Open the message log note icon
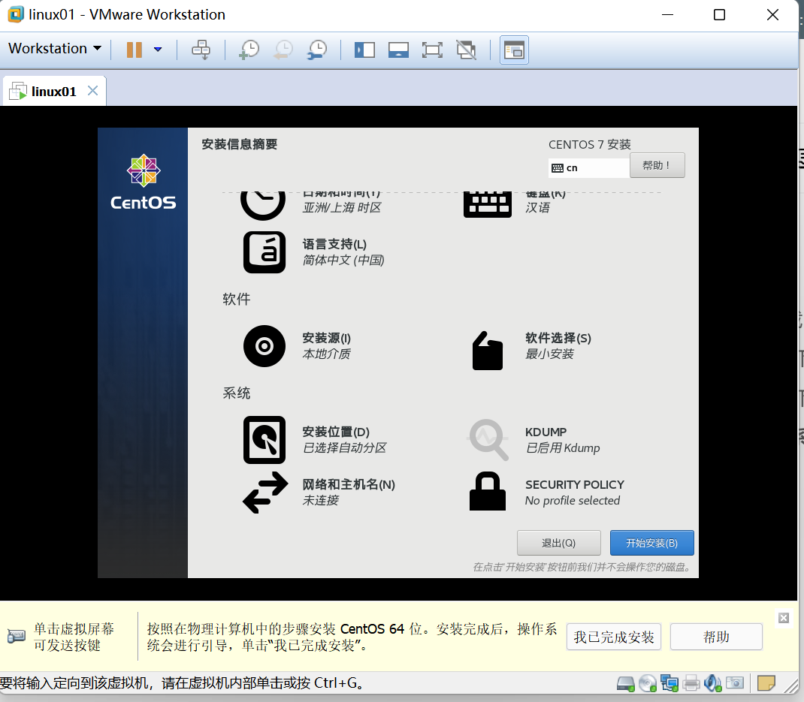Image resolution: width=804 pixels, height=702 pixels. click(x=766, y=683)
